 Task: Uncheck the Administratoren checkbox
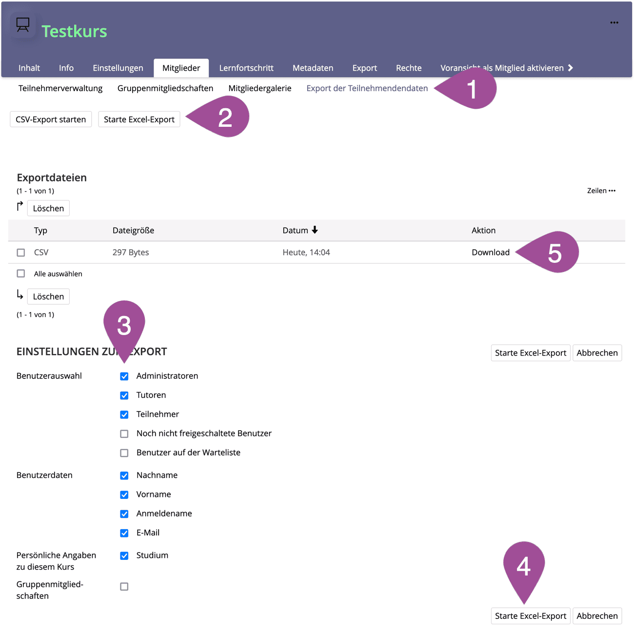coord(124,376)
